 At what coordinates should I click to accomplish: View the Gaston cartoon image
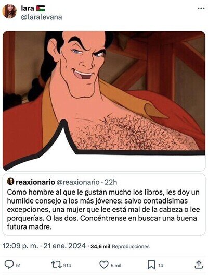104,101
